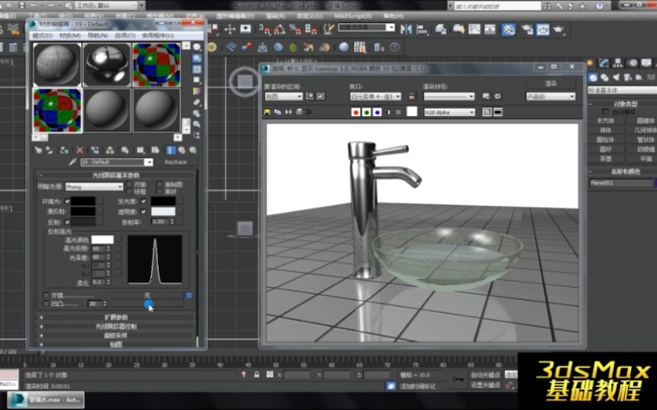
Task: Expand the 扩展参数 rollout
Action: tap(115, 317)
